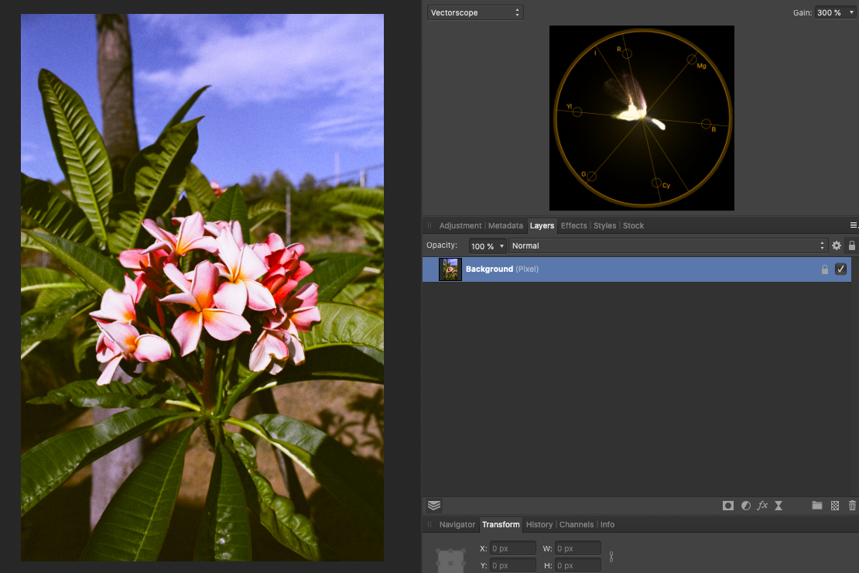Click the X position field
Screen dimensions: 859x573
tap(513, 548)
